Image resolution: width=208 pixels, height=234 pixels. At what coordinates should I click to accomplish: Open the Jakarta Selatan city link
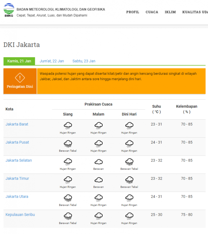[19, 160]
